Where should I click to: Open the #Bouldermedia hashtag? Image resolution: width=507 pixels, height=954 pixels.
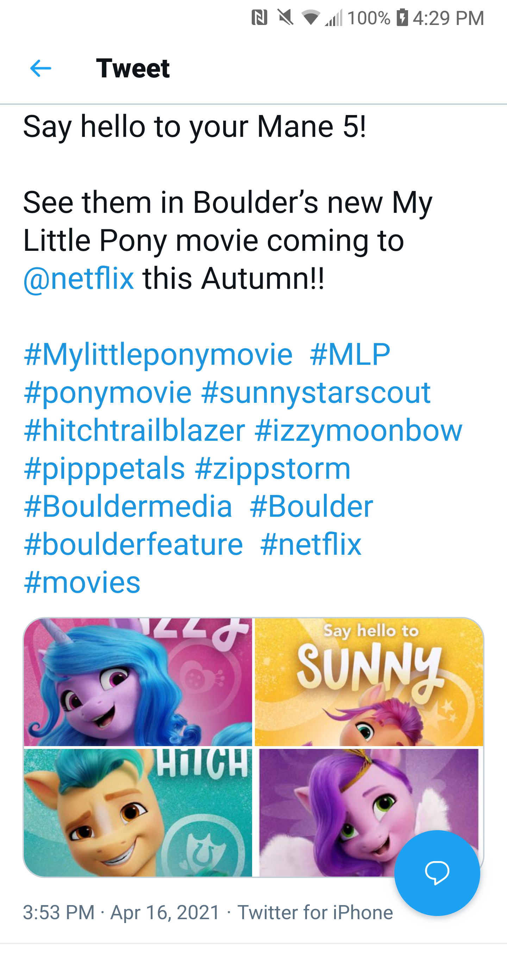(x=128, y=506)
